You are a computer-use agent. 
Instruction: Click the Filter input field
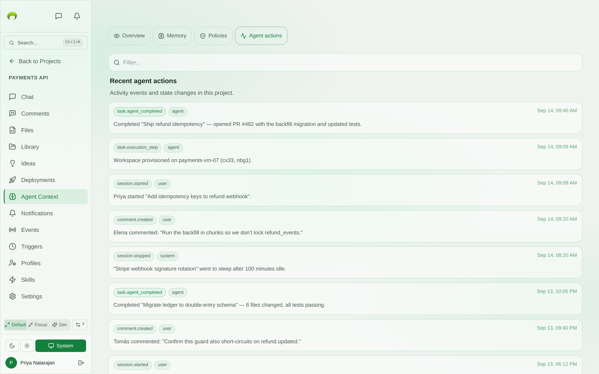point(345,62)
